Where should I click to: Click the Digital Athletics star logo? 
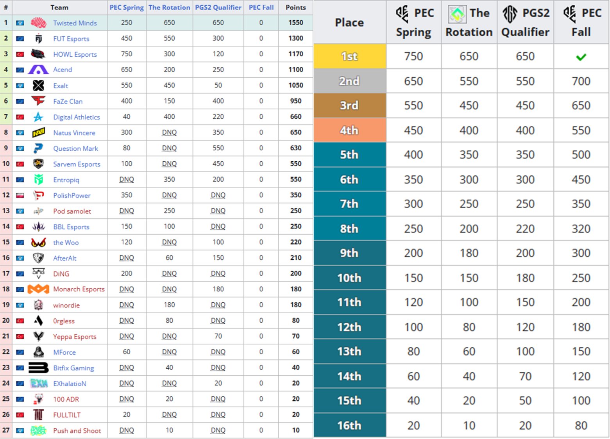pyautogui.click(x=38, y=117)
